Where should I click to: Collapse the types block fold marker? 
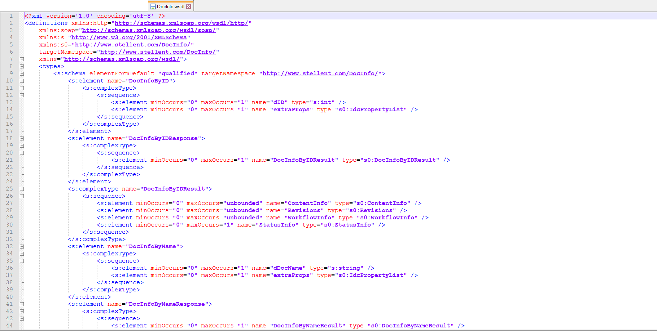click(x=22, y=66)
